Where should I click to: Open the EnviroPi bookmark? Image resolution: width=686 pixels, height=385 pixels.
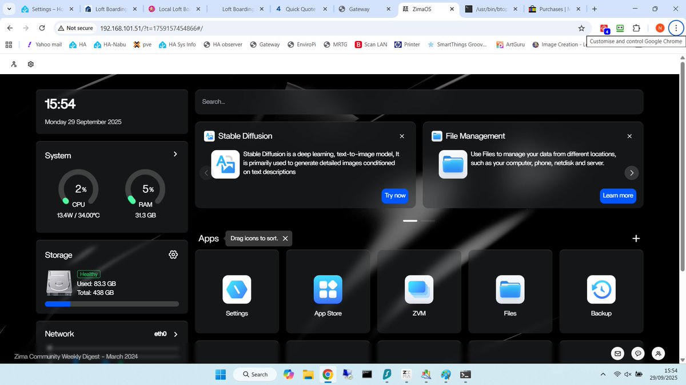click(x=303, y=44)
